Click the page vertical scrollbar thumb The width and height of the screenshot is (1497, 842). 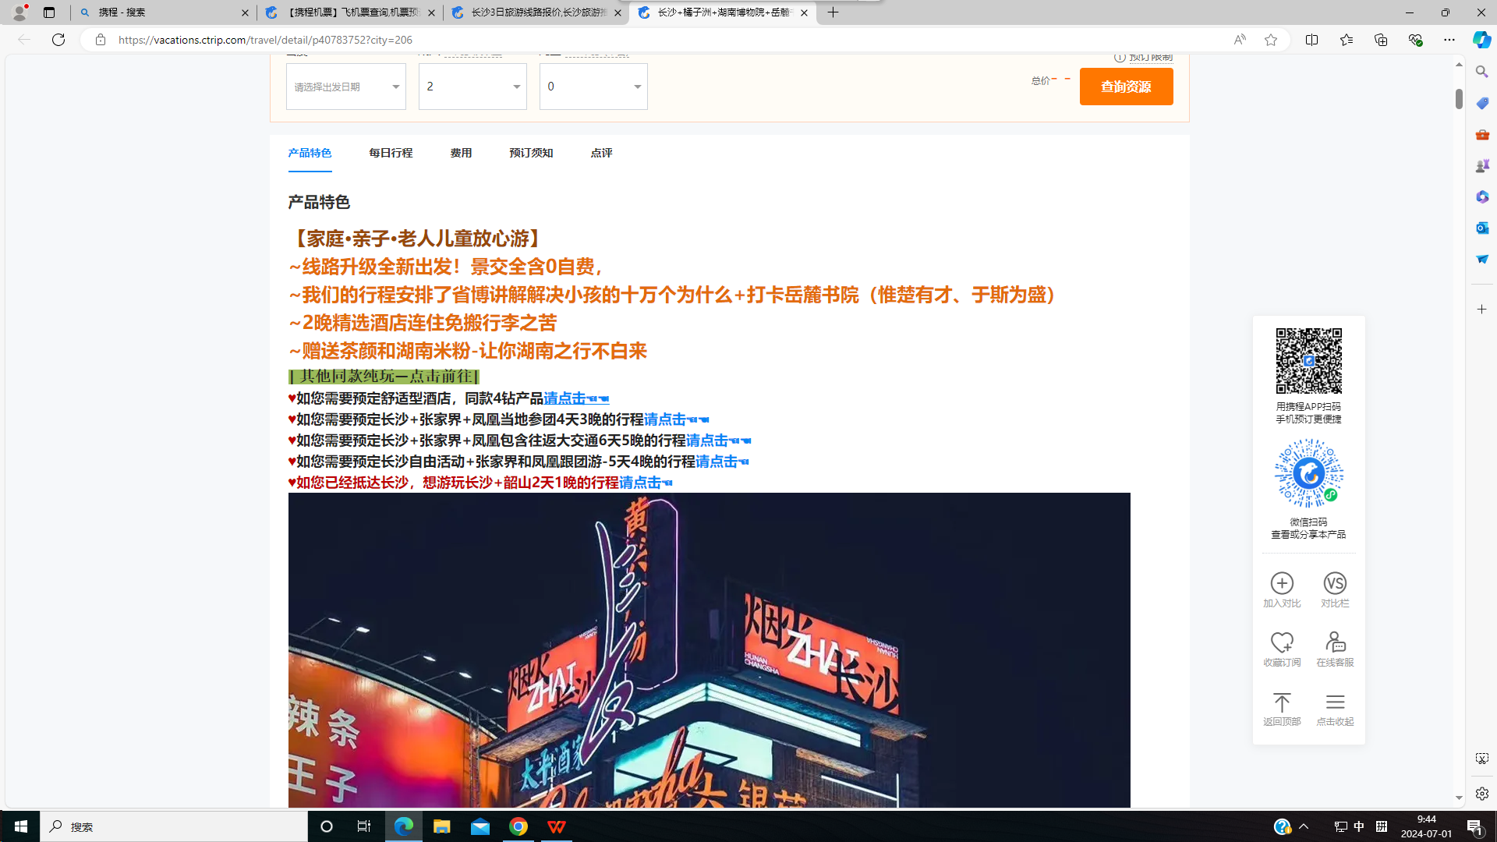1458,99
